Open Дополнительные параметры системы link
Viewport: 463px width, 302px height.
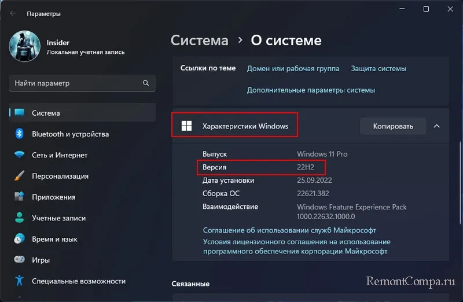[311, 90]
